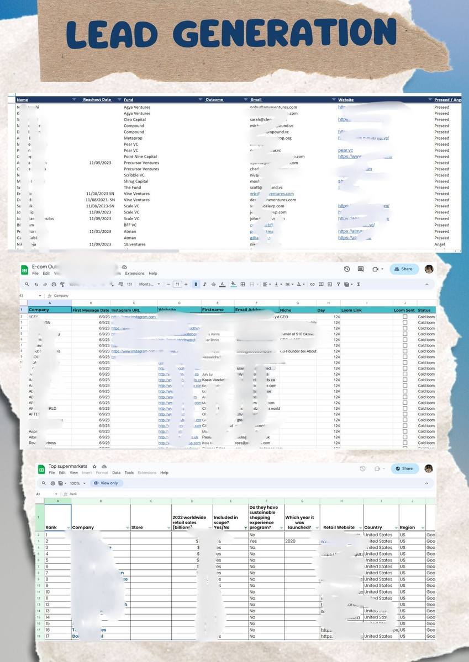This screenshot has height=662, width=469.
Task: Tick the Loom Sent checkbox in row 2
Action: click(x=405, y=317)
